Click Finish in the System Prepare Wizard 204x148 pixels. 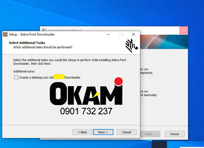[175, 134]
